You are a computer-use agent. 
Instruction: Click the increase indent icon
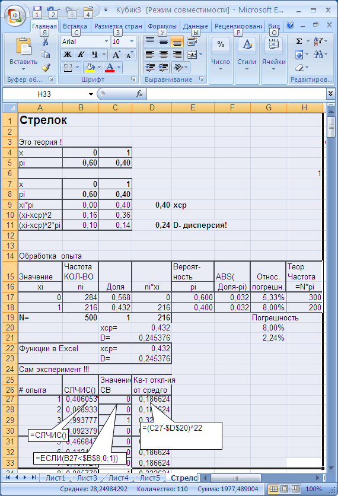164,68
